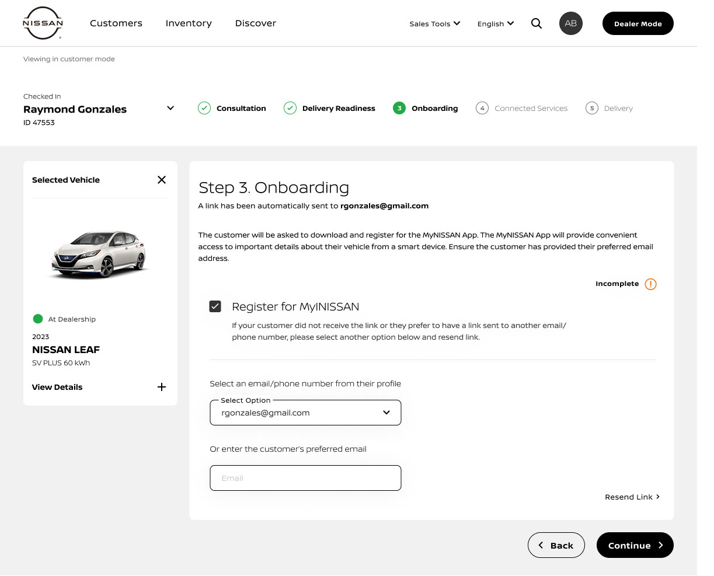Expand the Sales Tools dropdown
Screen dimensions: 714x576
(435, 23)
